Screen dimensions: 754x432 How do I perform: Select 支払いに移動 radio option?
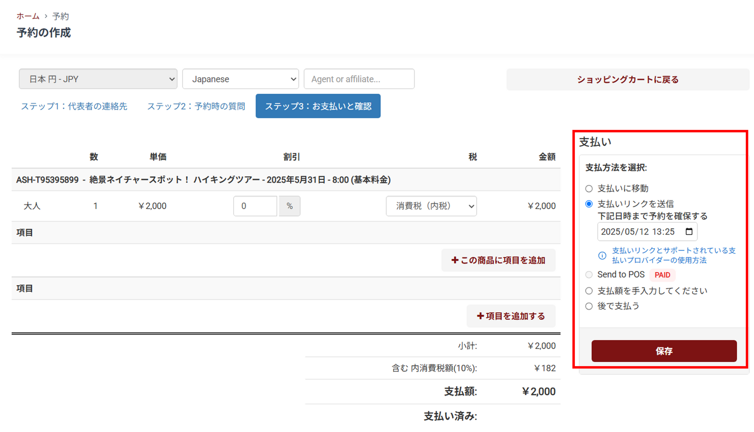tap(589, 189)
